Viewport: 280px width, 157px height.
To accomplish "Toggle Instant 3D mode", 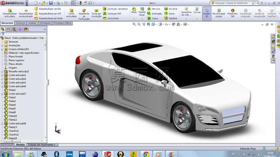I will coord(207,13).
